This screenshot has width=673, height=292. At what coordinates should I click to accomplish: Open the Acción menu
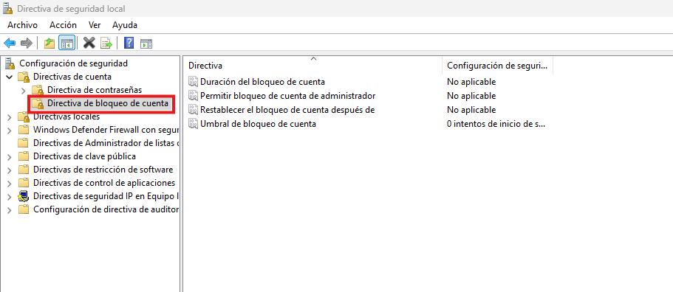click(x=63, y=25)
